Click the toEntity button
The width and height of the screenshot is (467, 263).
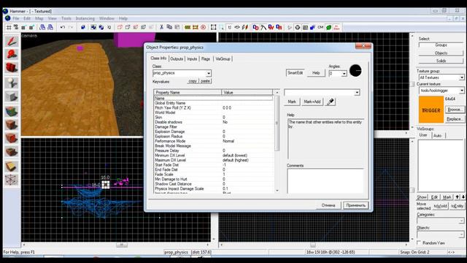(457, 206)
